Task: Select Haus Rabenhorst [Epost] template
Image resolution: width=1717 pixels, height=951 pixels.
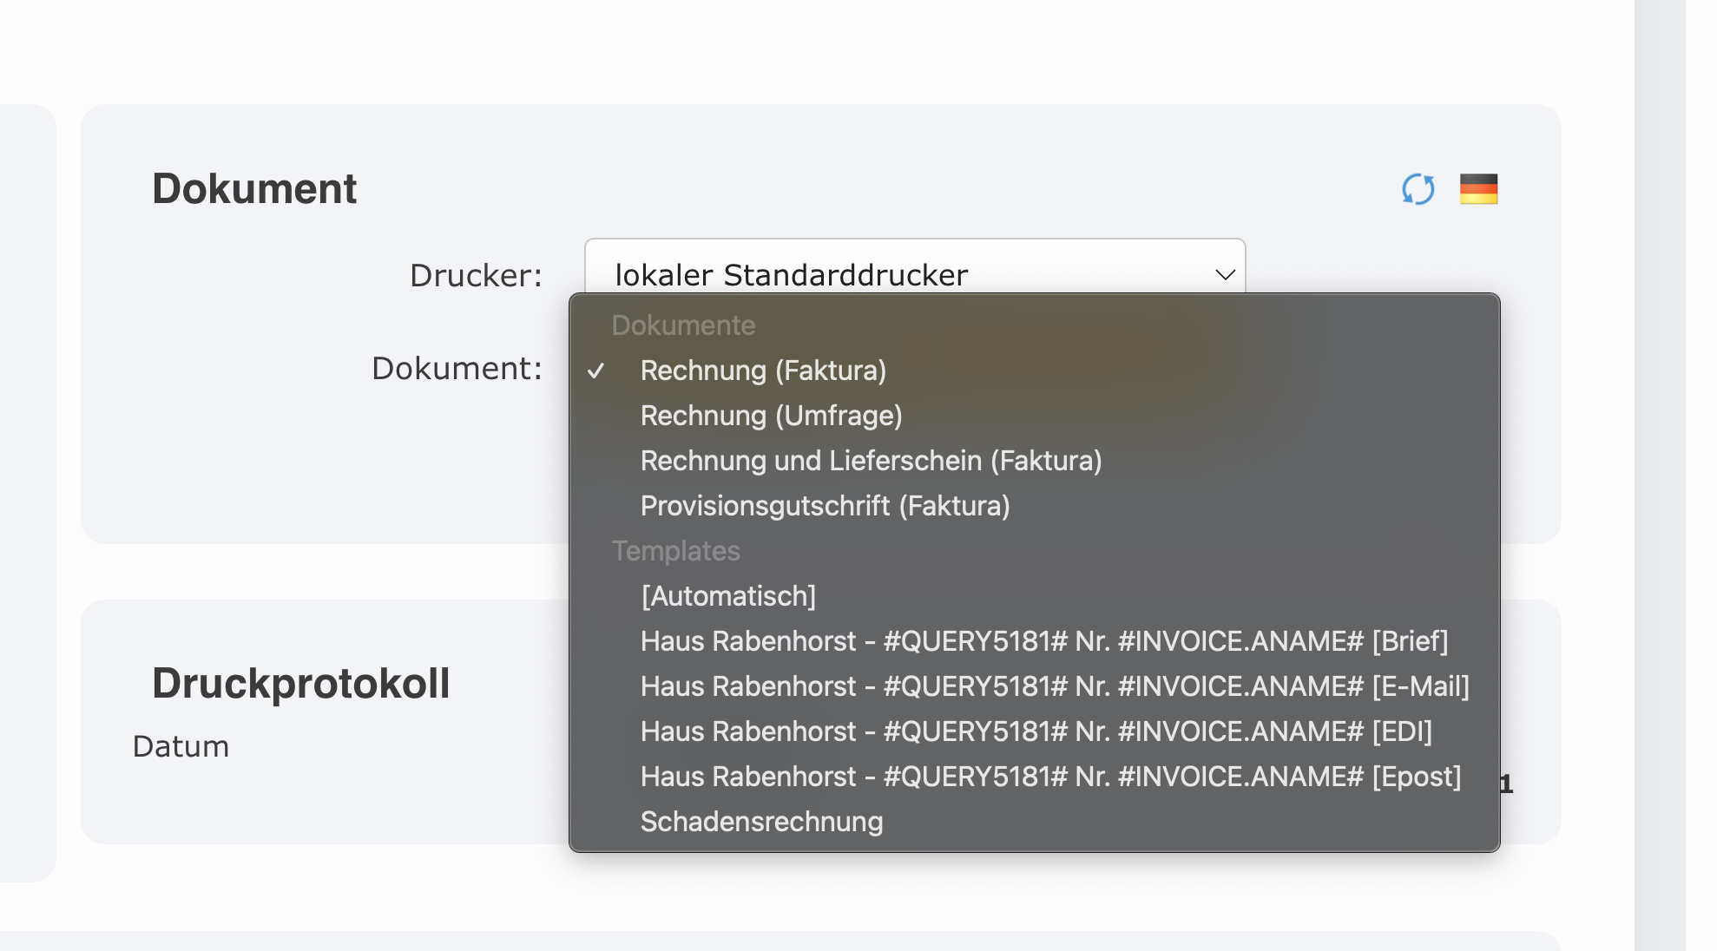Action: (1050, 777)
